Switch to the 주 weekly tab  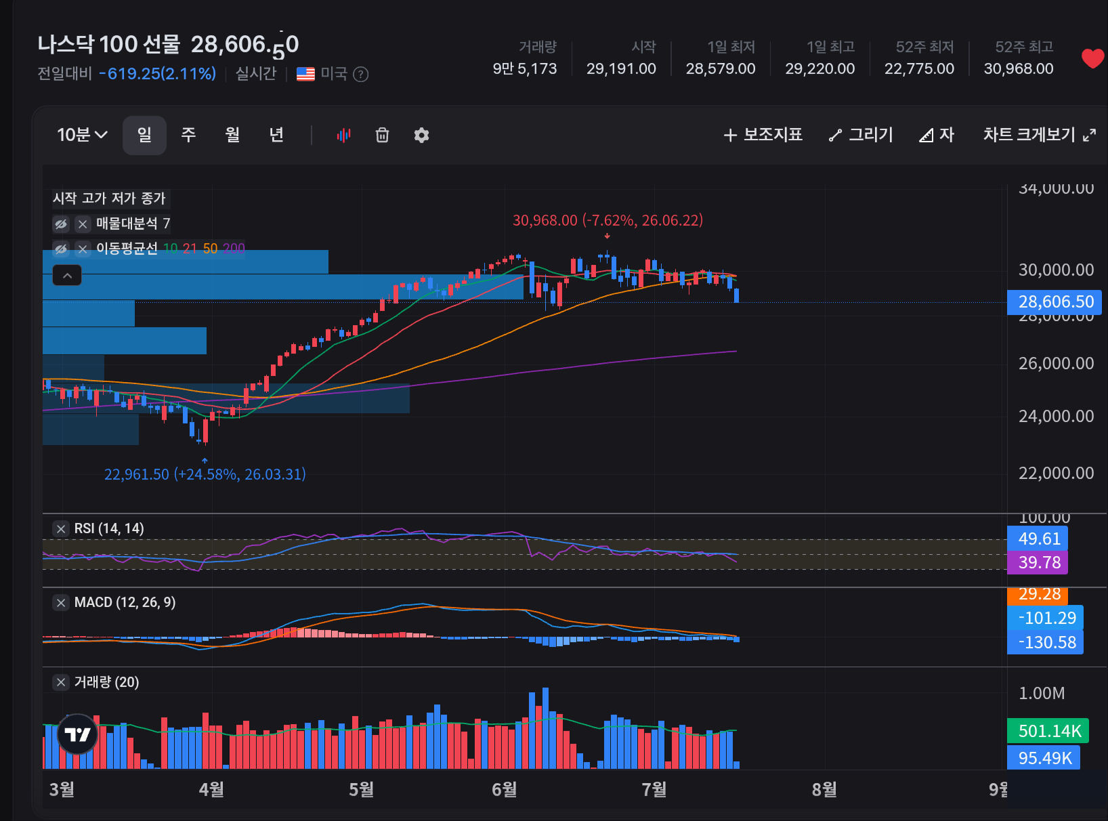pos(188,135)
